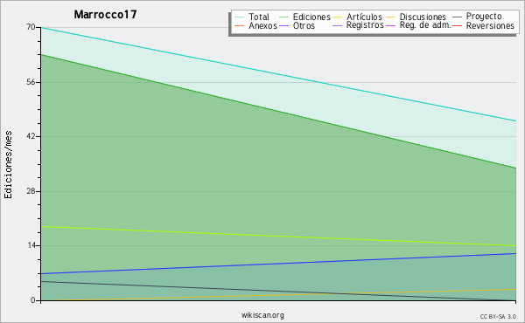
Task: Click the 28 y-axis tick label
Action: point(31,191)
